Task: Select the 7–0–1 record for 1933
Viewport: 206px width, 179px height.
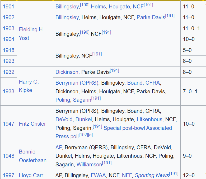Action: coord(190,91)
